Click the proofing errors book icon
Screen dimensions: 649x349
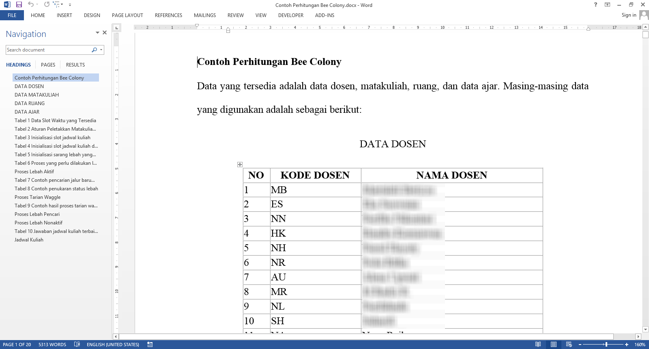tap(77, 345)
